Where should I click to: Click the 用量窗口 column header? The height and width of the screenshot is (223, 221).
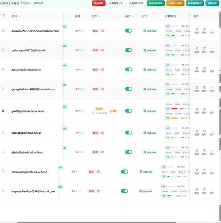point(170,16)
